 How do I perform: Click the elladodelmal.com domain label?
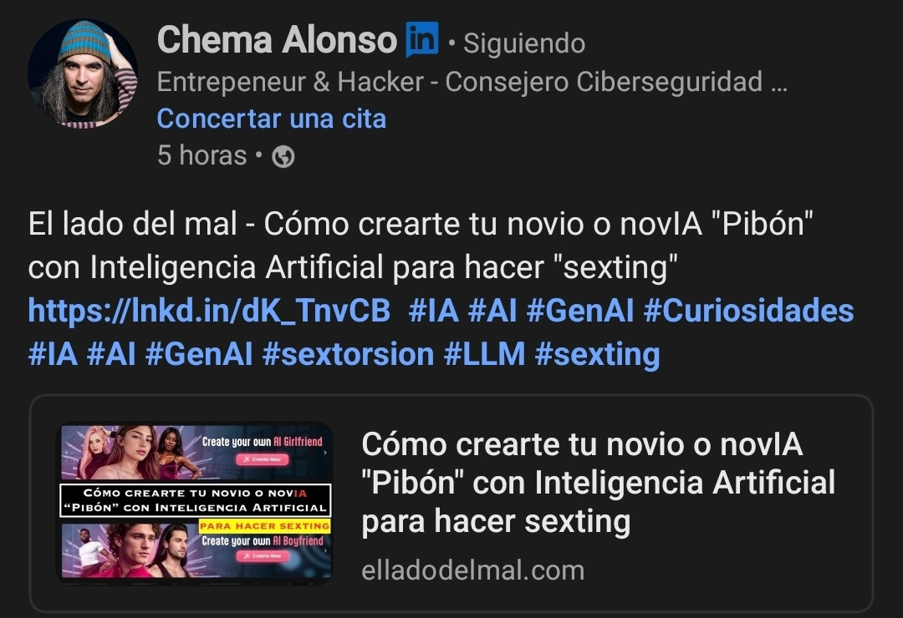[x=472, y=571]
